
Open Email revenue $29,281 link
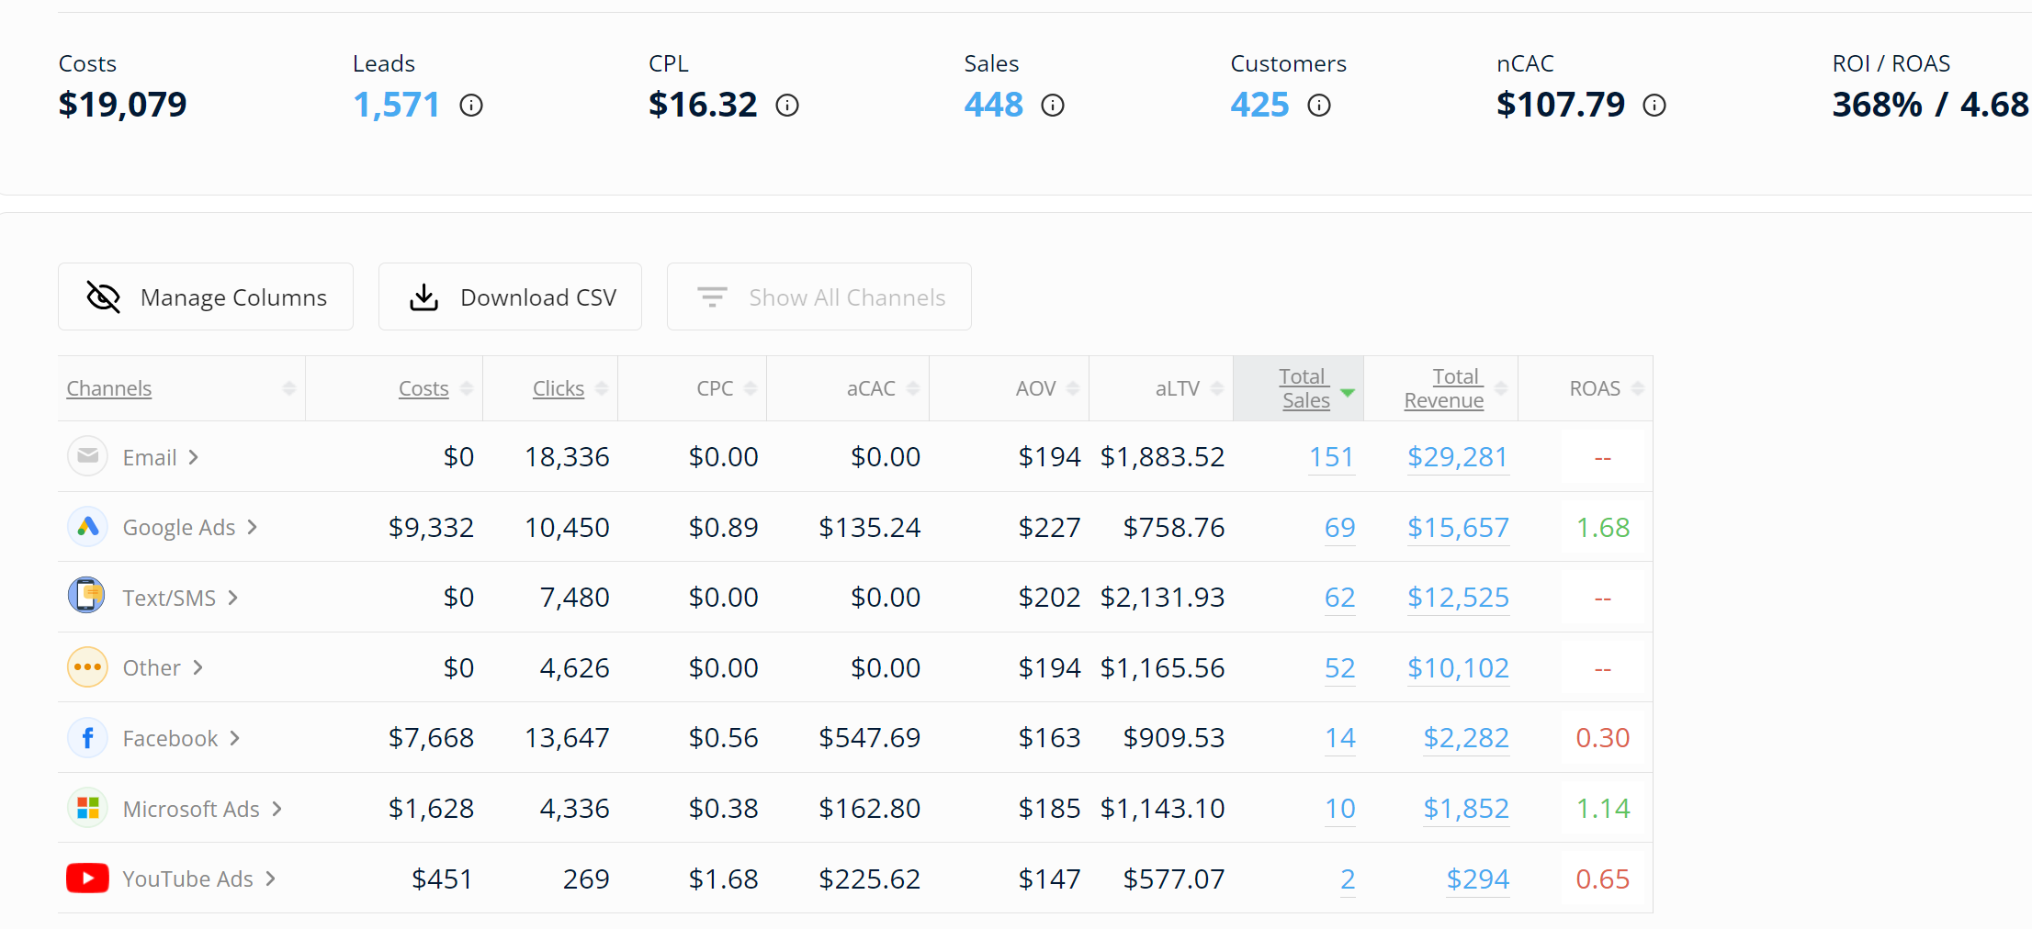pyautogui.click(x=1458, y=457)
